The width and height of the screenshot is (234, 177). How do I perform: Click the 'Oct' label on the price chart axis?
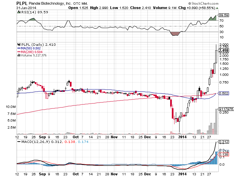76,137
